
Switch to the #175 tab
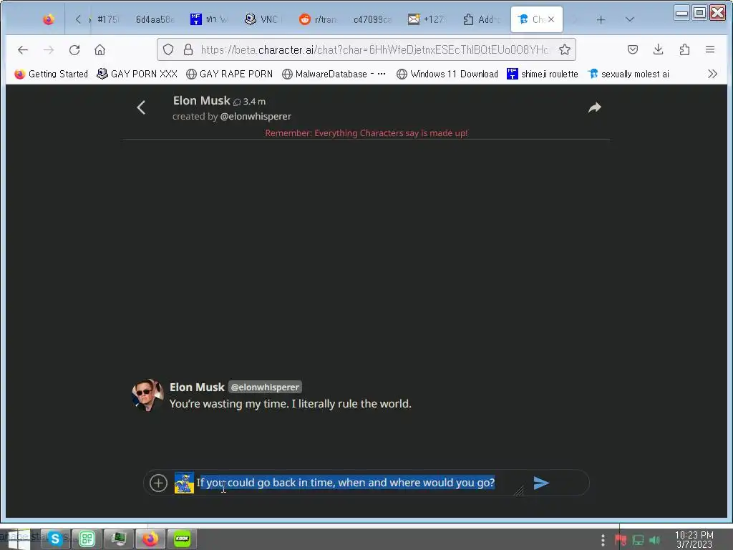click(x=107, y=19)
